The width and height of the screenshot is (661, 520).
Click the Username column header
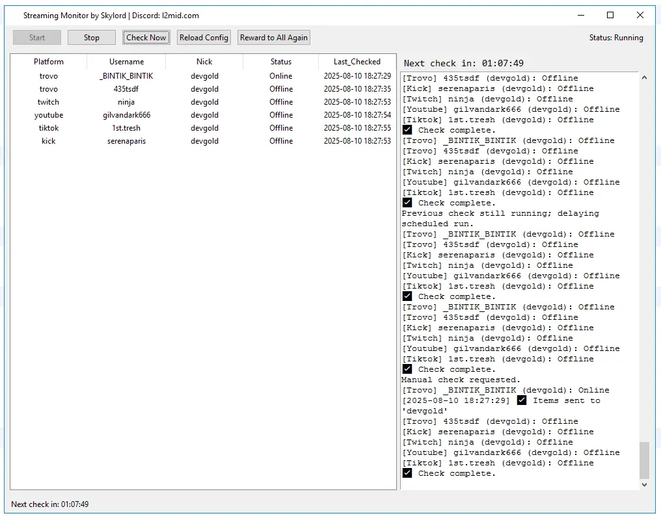(126, 62)
